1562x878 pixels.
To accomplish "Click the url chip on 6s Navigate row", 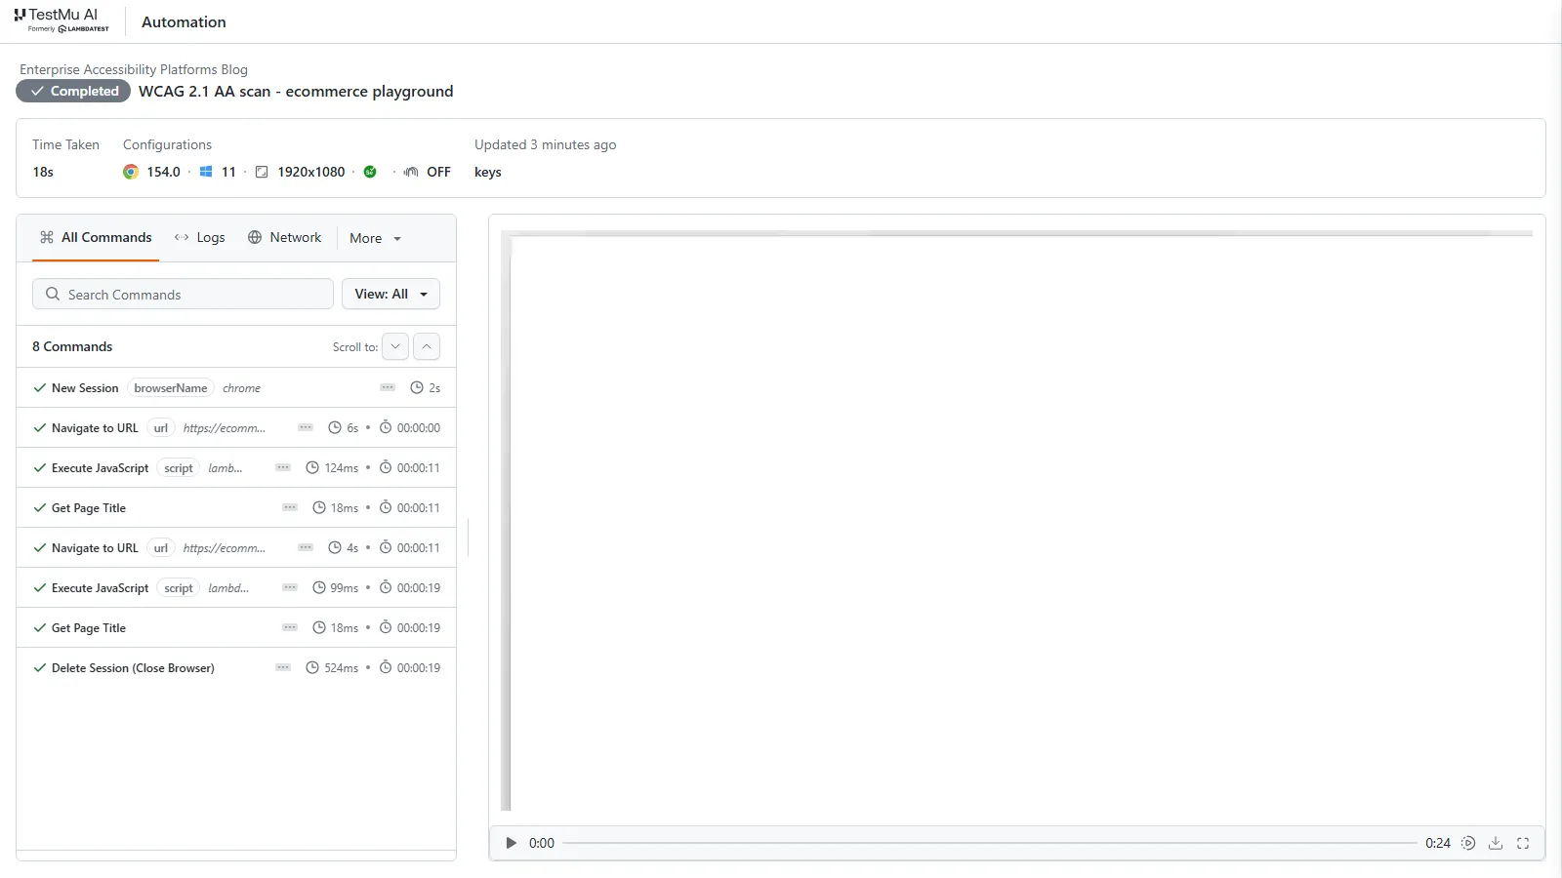I will (x=161, y=427).
